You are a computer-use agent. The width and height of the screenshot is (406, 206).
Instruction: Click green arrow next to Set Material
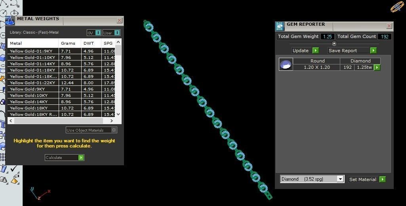(383, 179)
